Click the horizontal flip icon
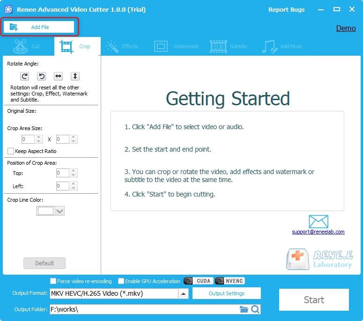 58,76
